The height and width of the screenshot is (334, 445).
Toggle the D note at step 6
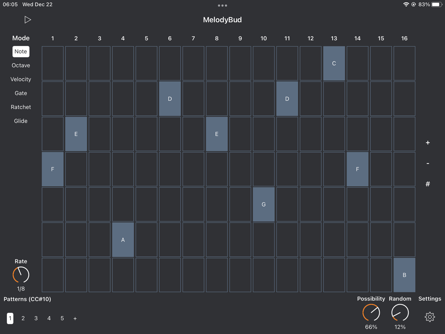[x=170, y=98]
